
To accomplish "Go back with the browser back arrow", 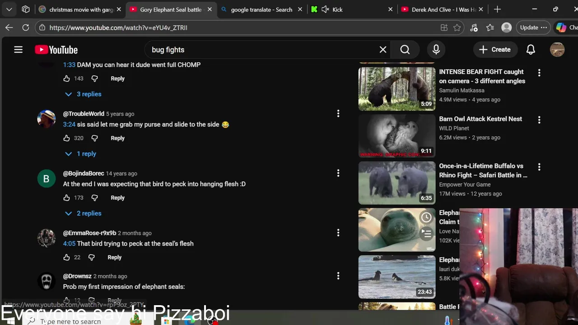I will point(9,28).
